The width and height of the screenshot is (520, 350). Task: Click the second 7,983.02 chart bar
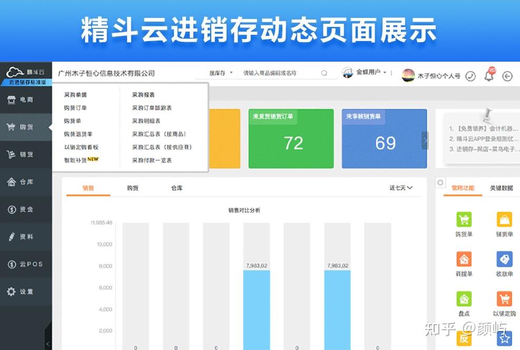[337, 310]
